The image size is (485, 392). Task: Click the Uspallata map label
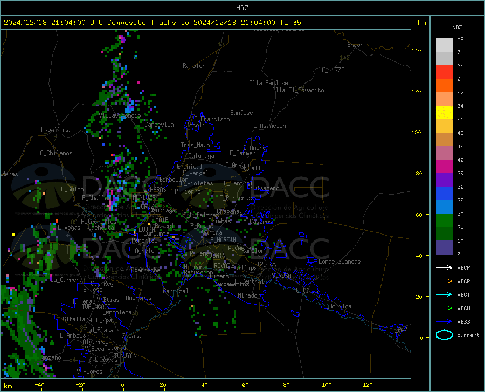point(56,130)
